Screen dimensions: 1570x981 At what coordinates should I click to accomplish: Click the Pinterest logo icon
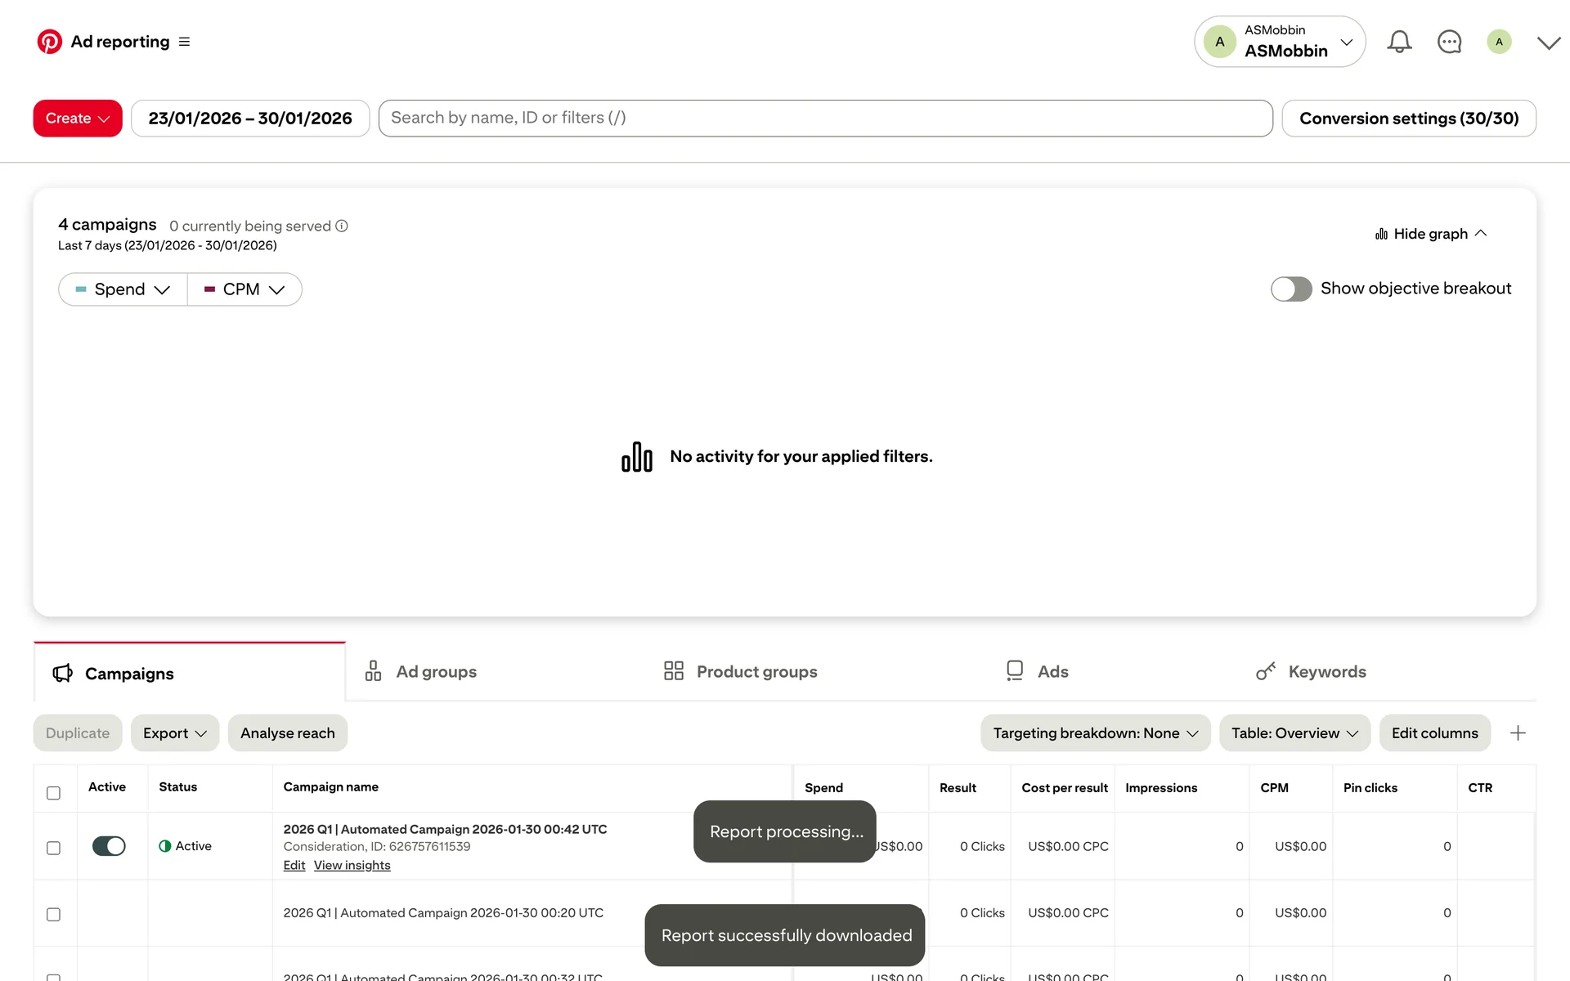(49, 42)
